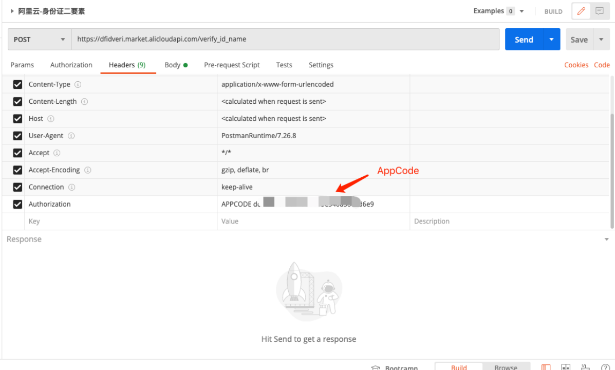Open keyboard shortcuts icon in status bar

tap(585, 367)
